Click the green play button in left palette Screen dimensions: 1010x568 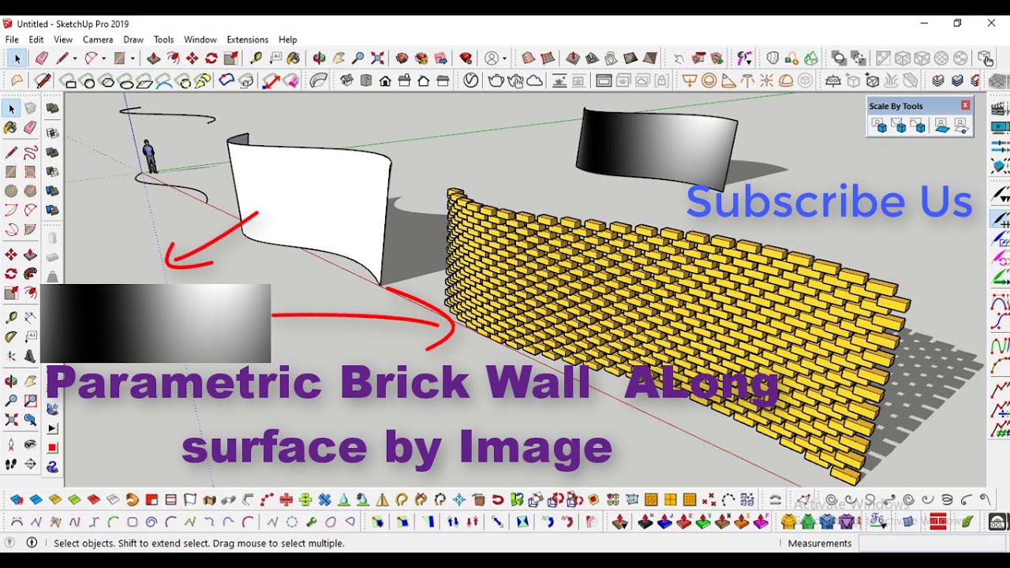52,428
